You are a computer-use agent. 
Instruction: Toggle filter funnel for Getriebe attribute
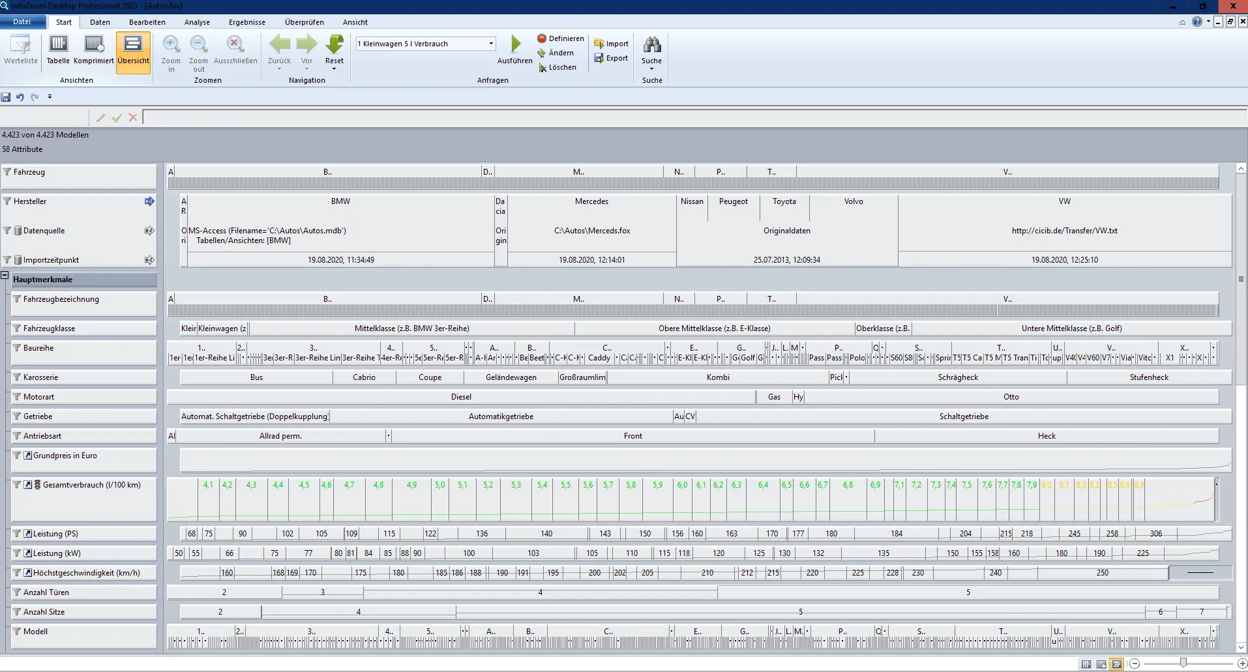18,416
